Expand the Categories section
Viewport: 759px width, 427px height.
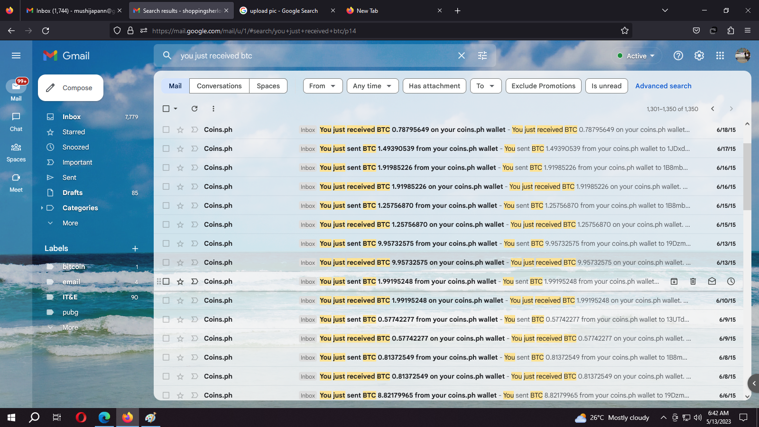click(x=42, y=208)
